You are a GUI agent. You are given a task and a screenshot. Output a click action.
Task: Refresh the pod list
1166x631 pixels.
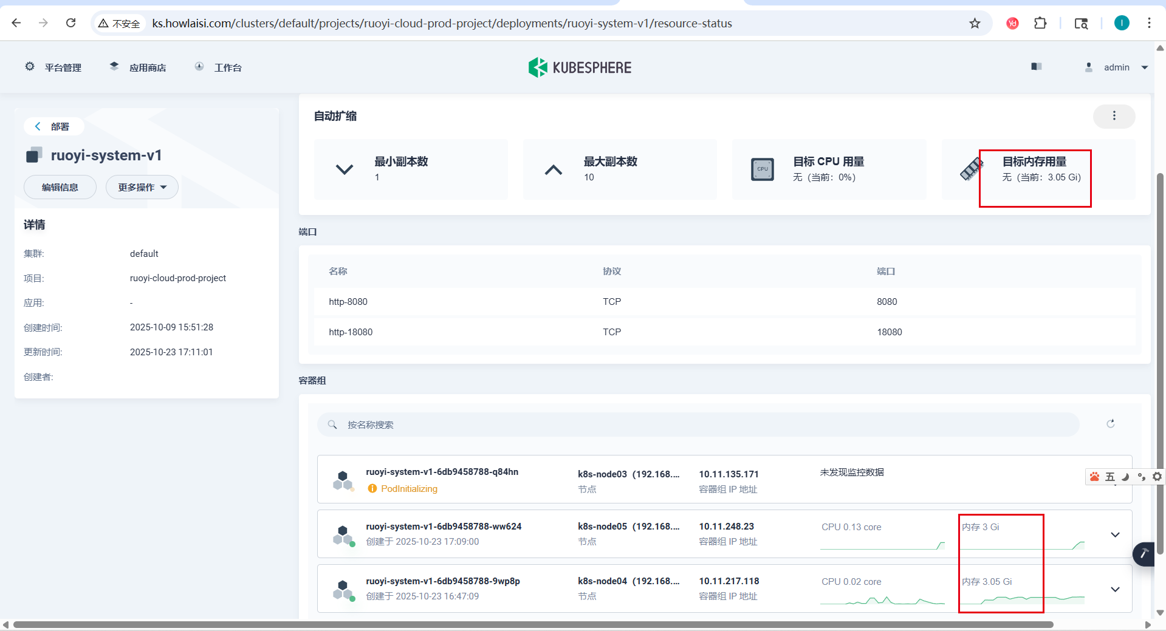[1110, 424]
